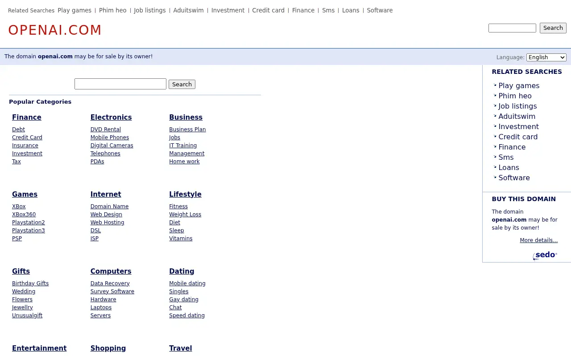Viewport: 571px width, 356px height.
Task: Click the IT Training link
Action: [183, 146]
